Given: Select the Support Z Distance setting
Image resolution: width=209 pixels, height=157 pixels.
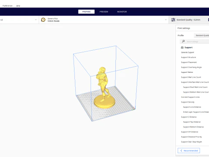Looking at the screenshot, I should click(189, 117).
